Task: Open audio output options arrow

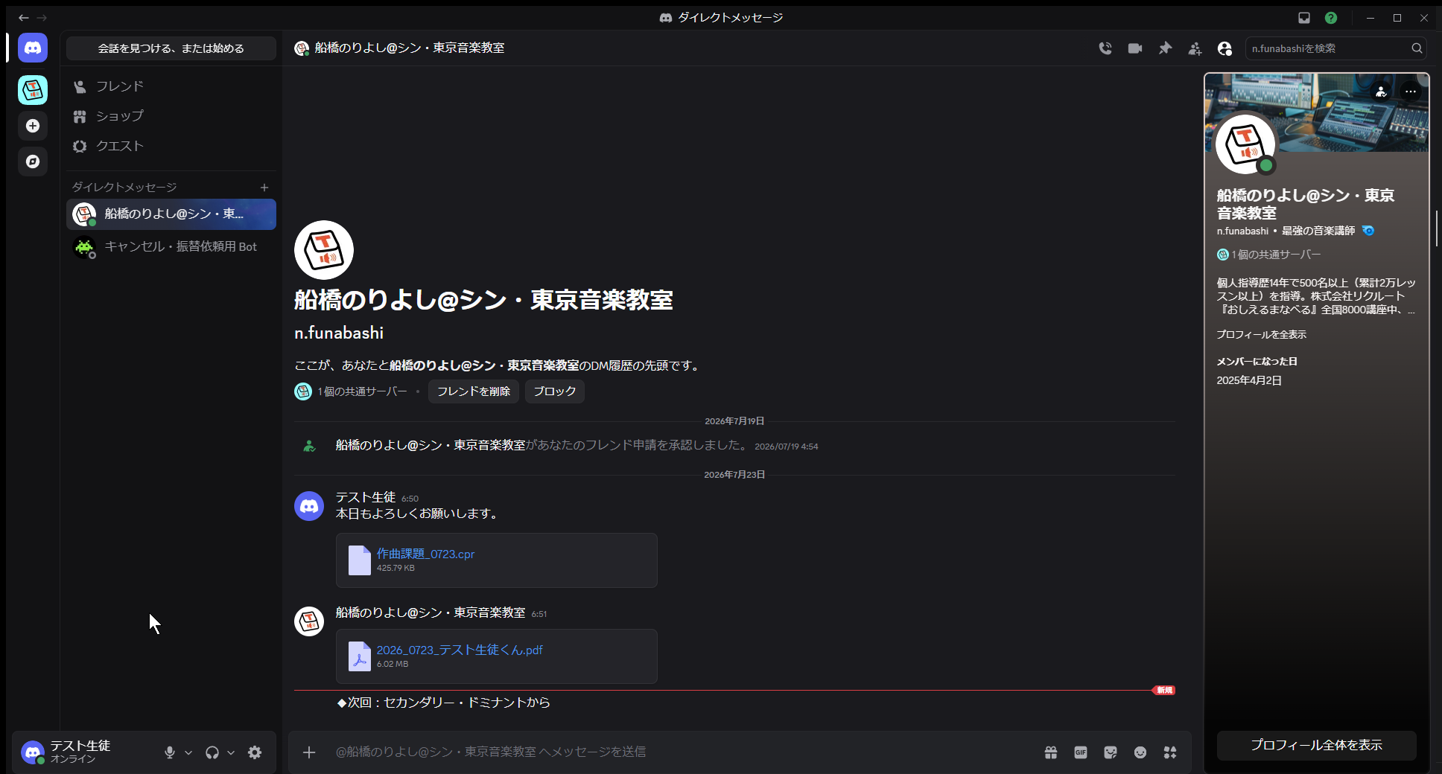Action: click(x=231, y=752)
